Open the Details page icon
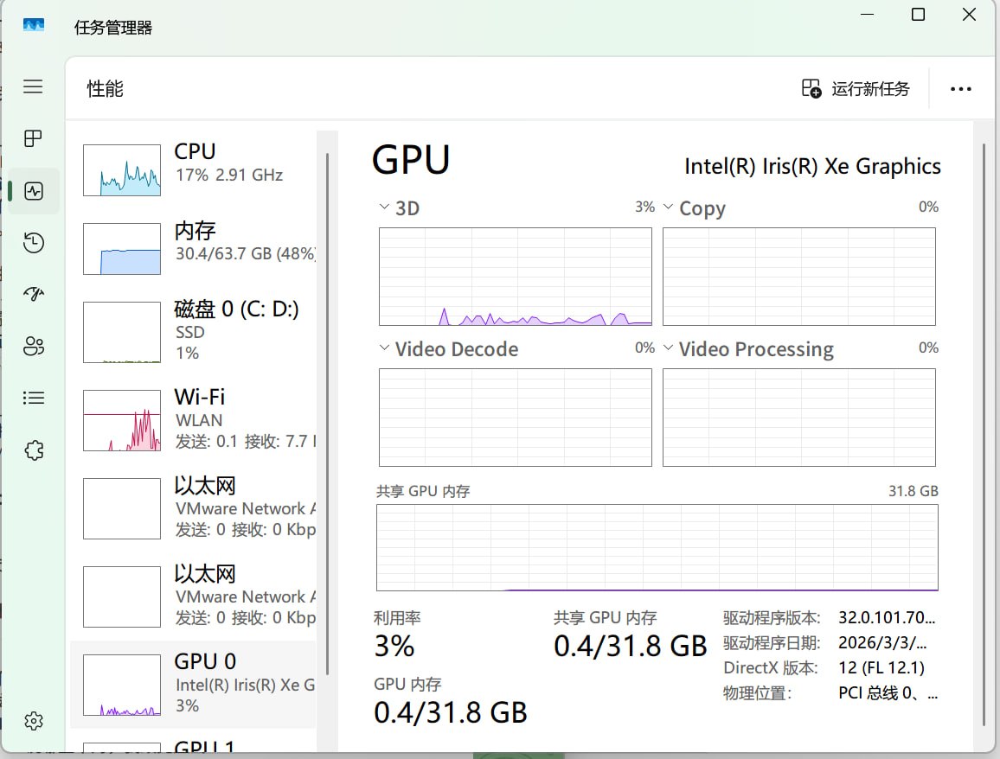This screenshot has height=759, width=1000. click(33, 399)
